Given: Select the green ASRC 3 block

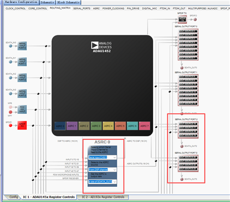Looking at the screenshot, I should [96, 126].
